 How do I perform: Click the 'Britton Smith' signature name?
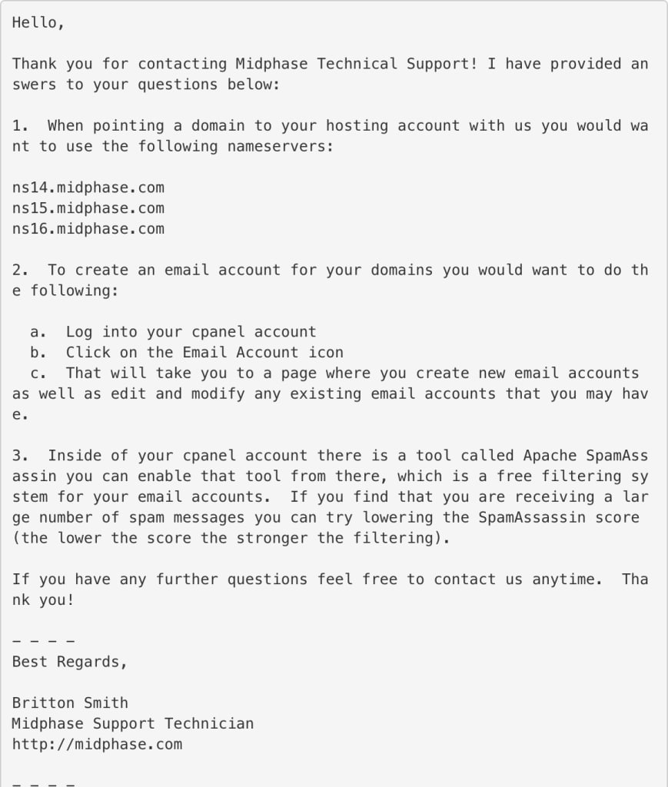coord(70,703)
